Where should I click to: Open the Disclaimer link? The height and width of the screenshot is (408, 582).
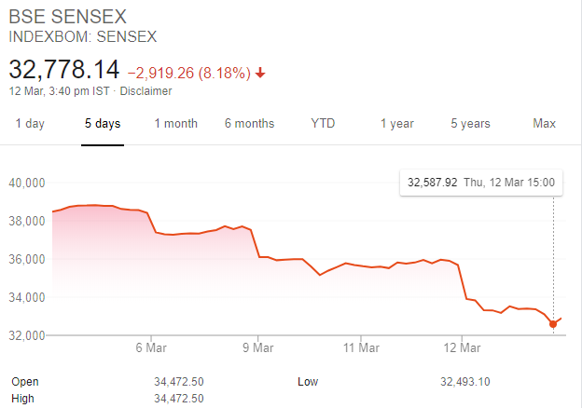(145, 91)
